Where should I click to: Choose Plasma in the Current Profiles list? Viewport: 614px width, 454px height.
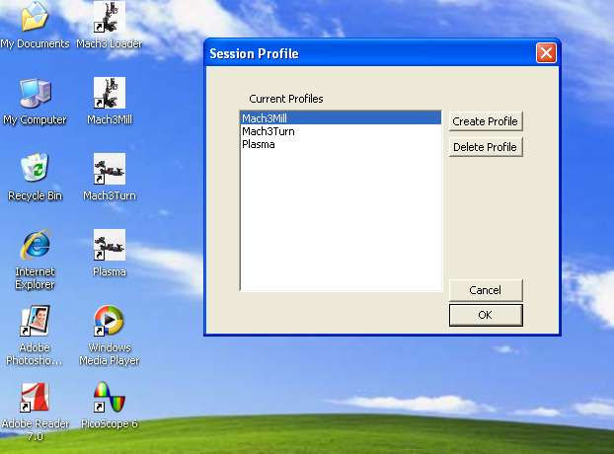pos(341,144)
